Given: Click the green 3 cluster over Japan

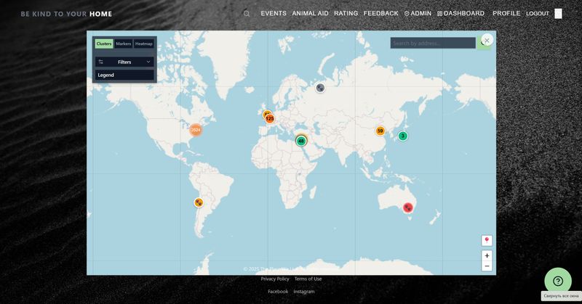Looking at the screenshot, I should (403, 136).
